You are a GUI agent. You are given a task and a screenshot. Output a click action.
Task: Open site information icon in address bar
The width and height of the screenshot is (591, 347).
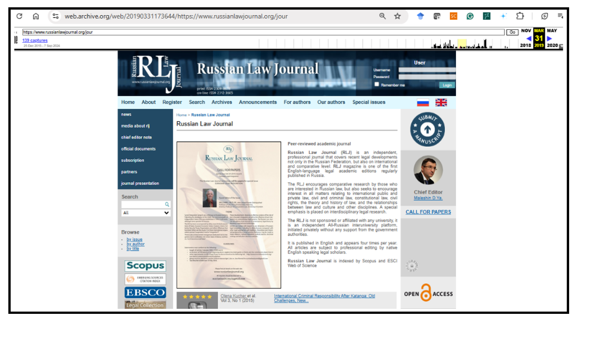coord(56,16)
